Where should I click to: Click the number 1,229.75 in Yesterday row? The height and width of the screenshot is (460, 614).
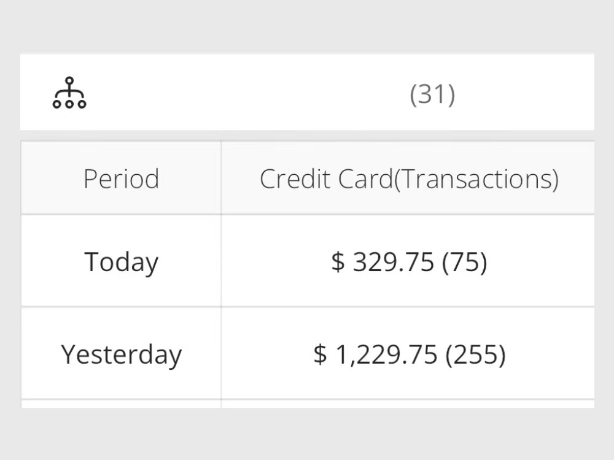(386, 355)
